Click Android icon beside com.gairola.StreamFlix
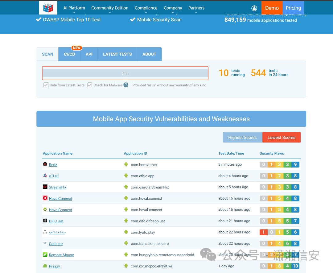 pyautogui.click(x=126, y=187)
